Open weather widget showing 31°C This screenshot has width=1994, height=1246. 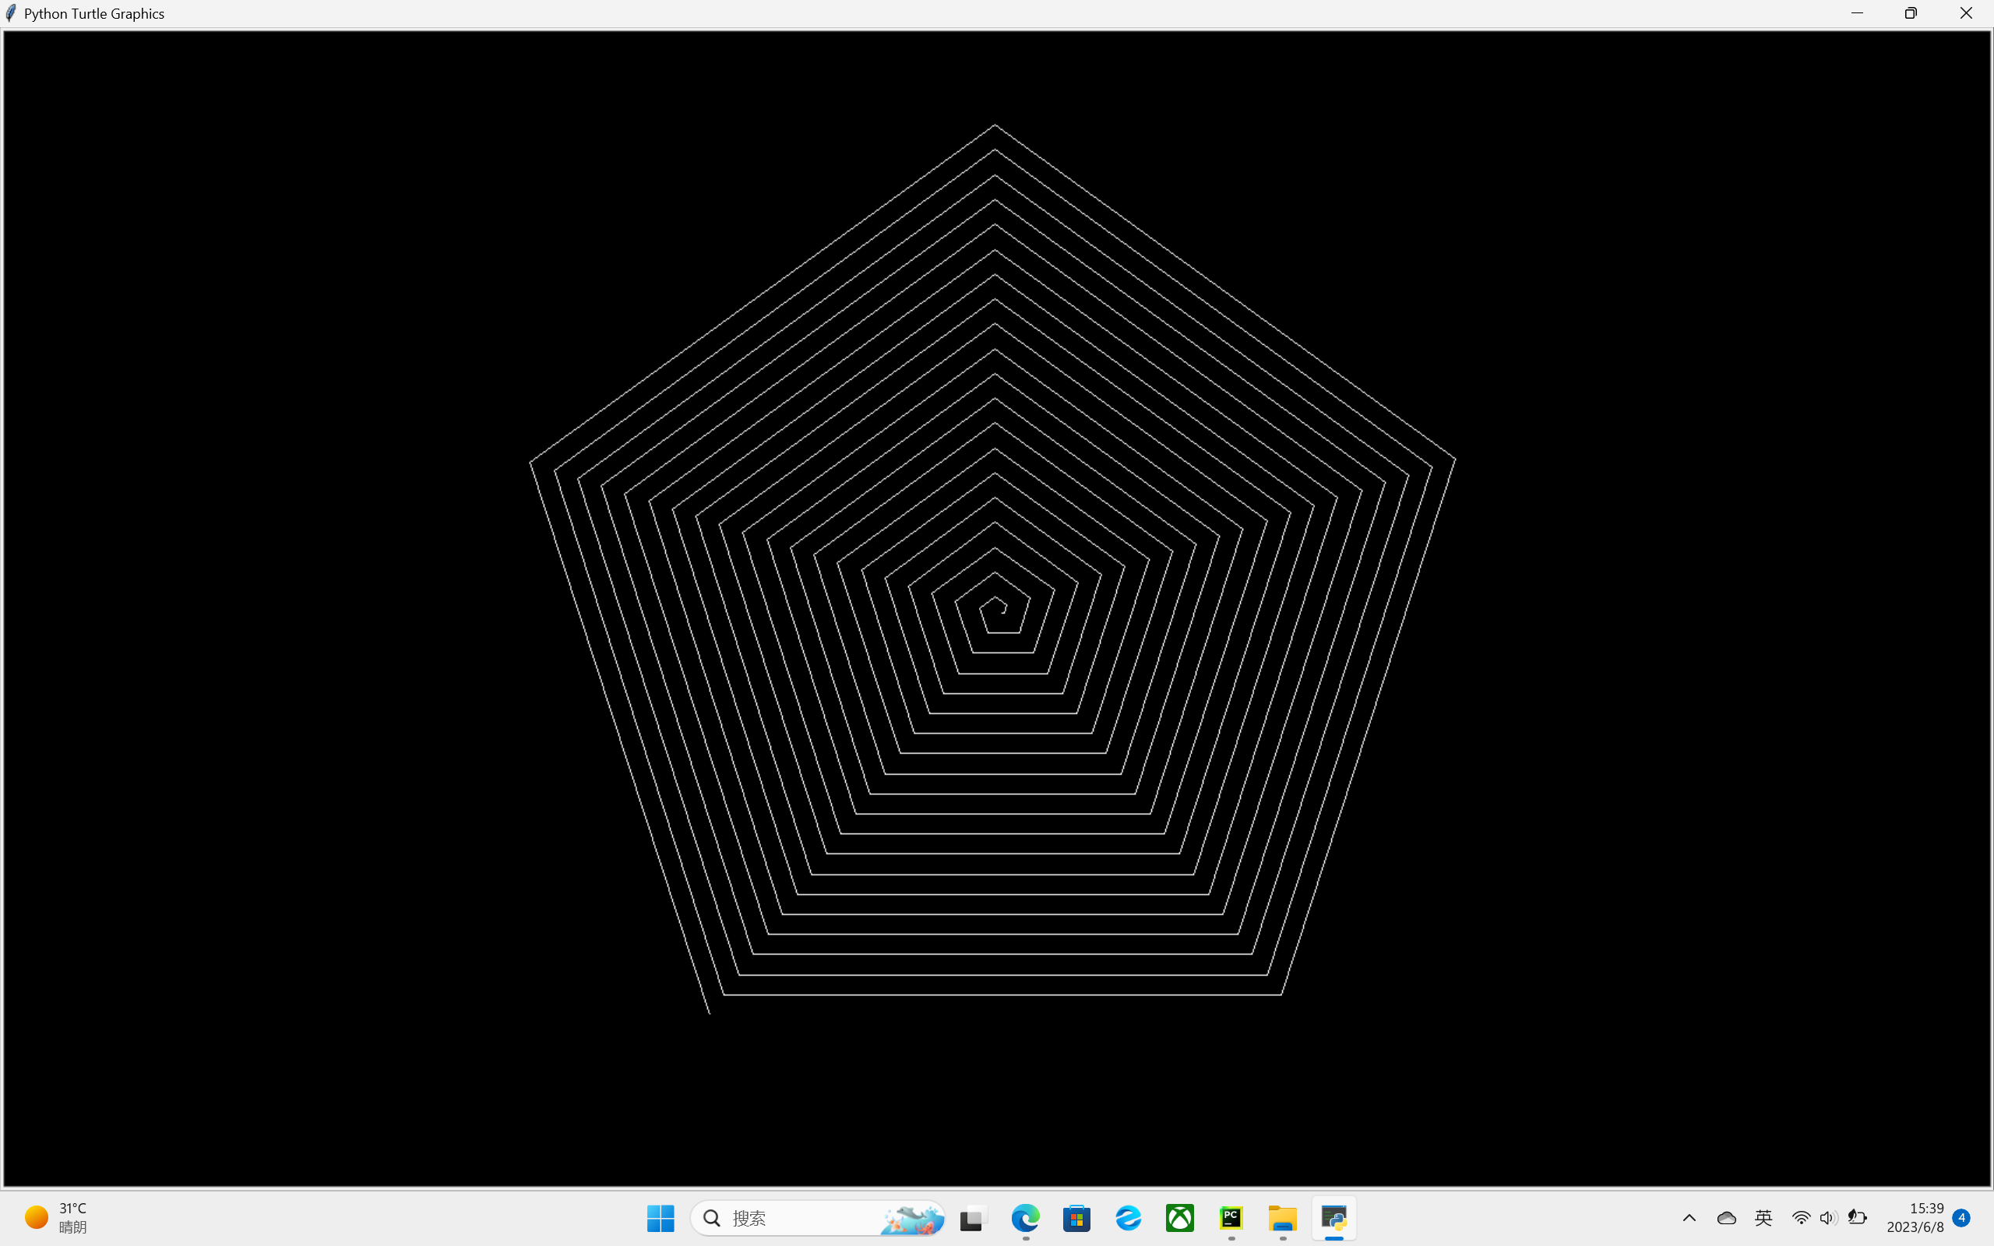tap(56, 1217)
